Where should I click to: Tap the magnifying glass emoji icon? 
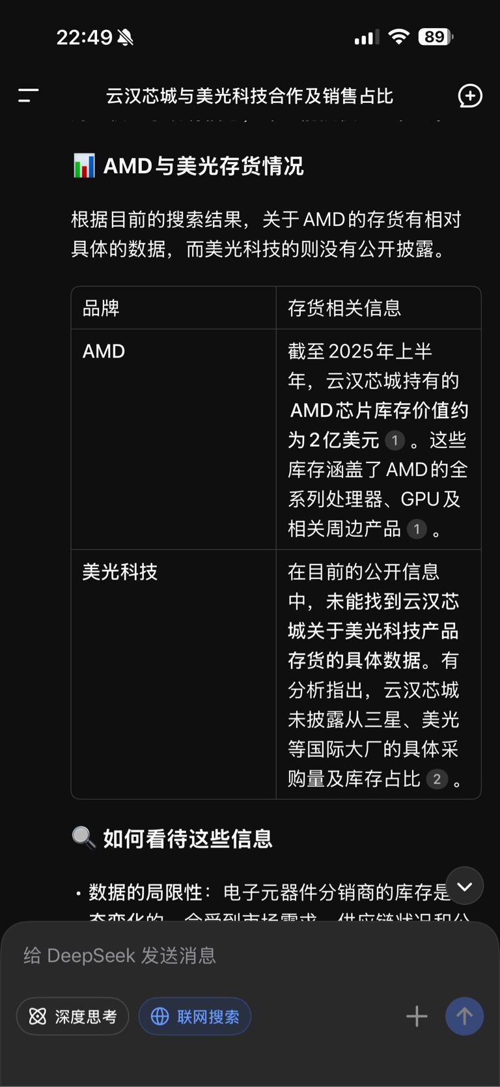coord(83,838)
